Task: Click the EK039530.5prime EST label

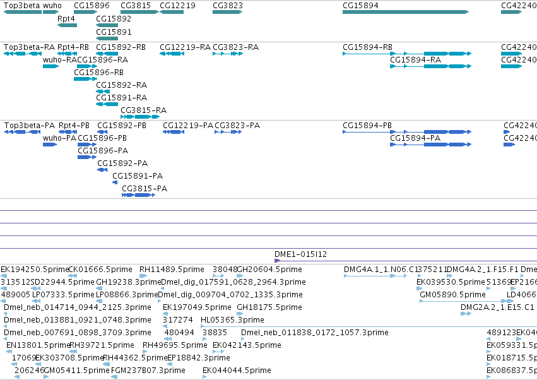Action: (x=451, y=282)
